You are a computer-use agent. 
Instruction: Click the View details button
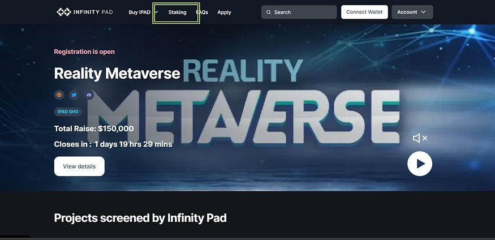[x=79, y=166]
